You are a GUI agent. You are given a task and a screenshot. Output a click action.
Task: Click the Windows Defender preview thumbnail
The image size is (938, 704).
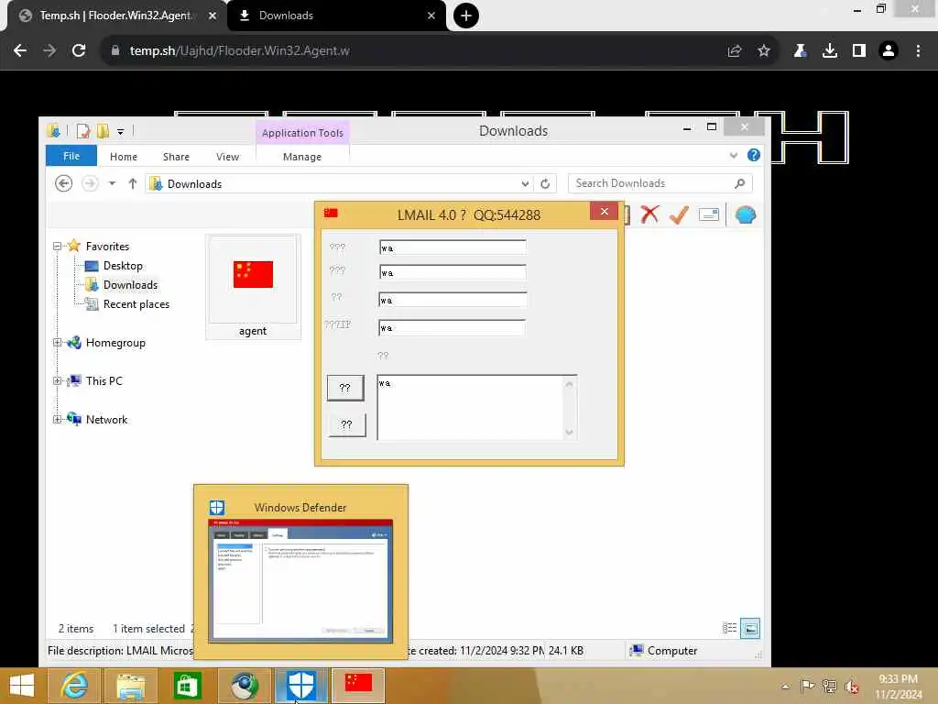click(300, 580)
